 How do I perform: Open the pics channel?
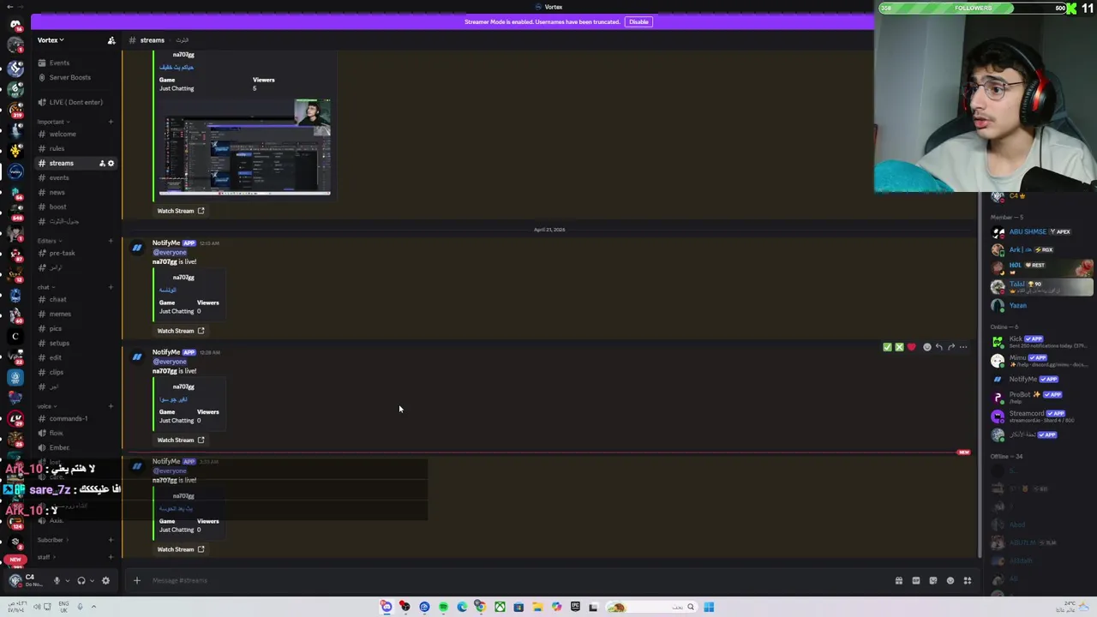pos(56,328)
